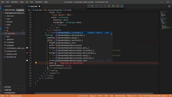Click the yellow lightbulb quick fix
The image size is (172, 97).
36,63
